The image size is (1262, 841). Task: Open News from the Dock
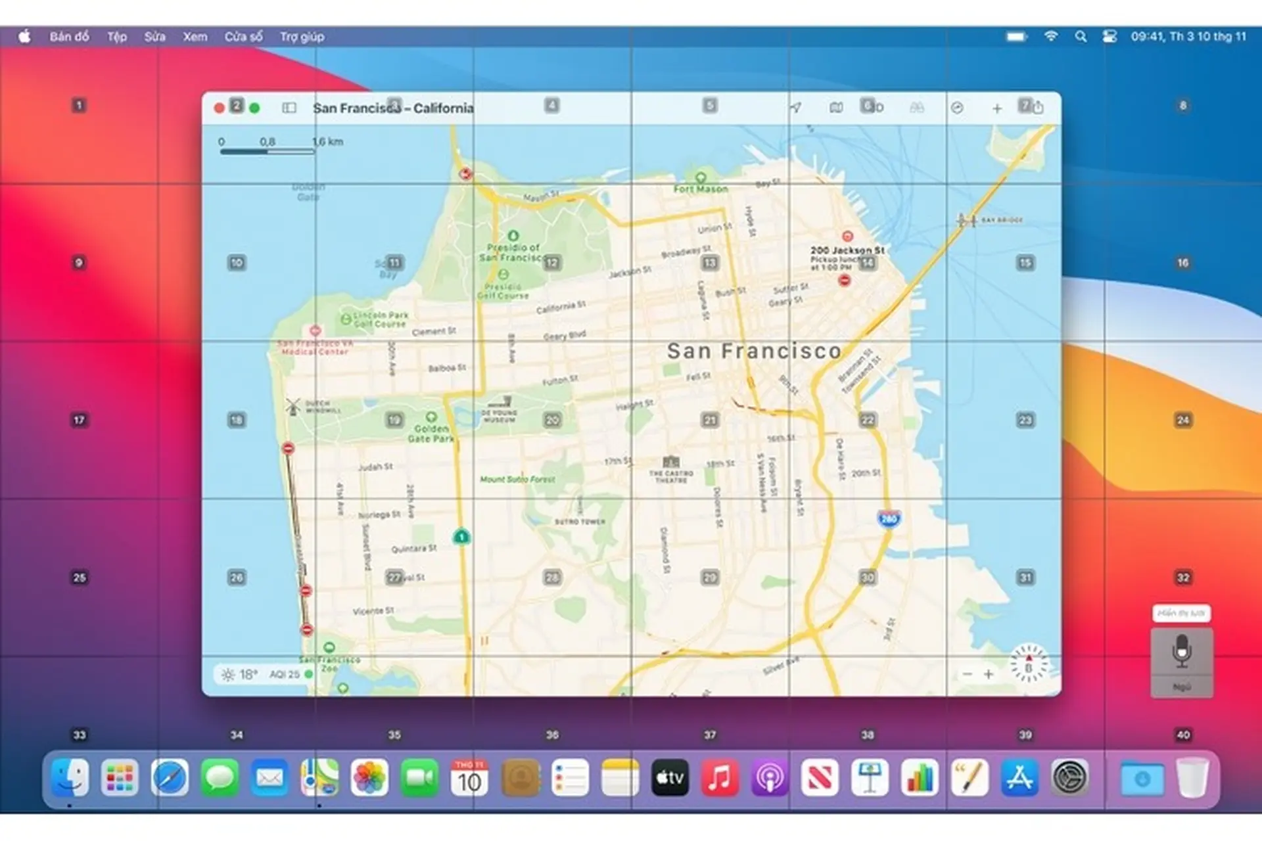[820, 778]
